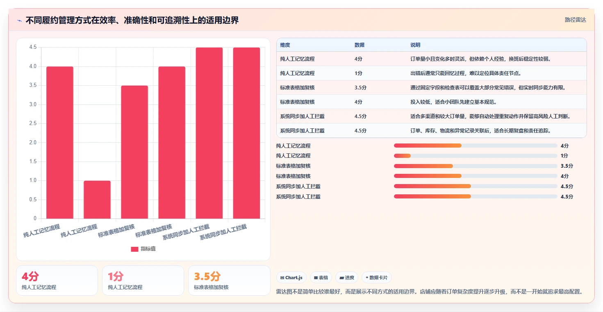Screen dimensions: 603x312
Task: Click the 标准表格加复核 progress bar showing 3.5分
Action: tap(476, 166)
